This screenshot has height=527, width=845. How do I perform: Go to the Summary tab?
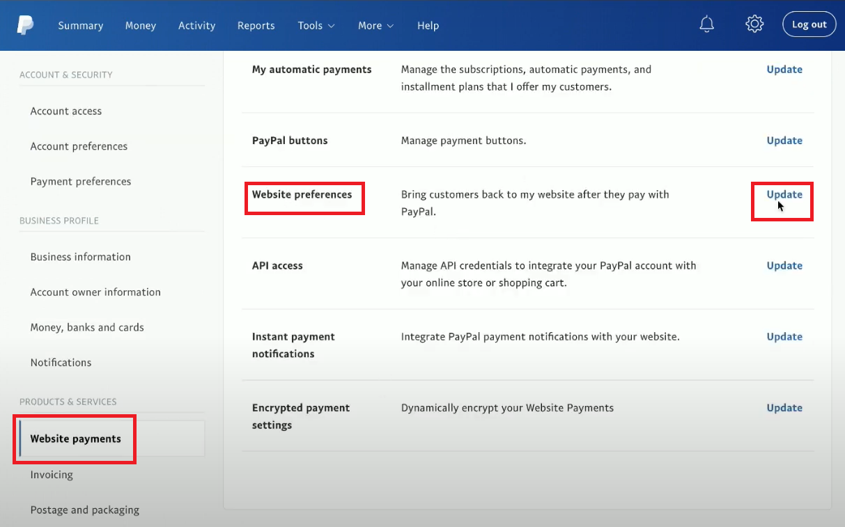pos(81,26)
